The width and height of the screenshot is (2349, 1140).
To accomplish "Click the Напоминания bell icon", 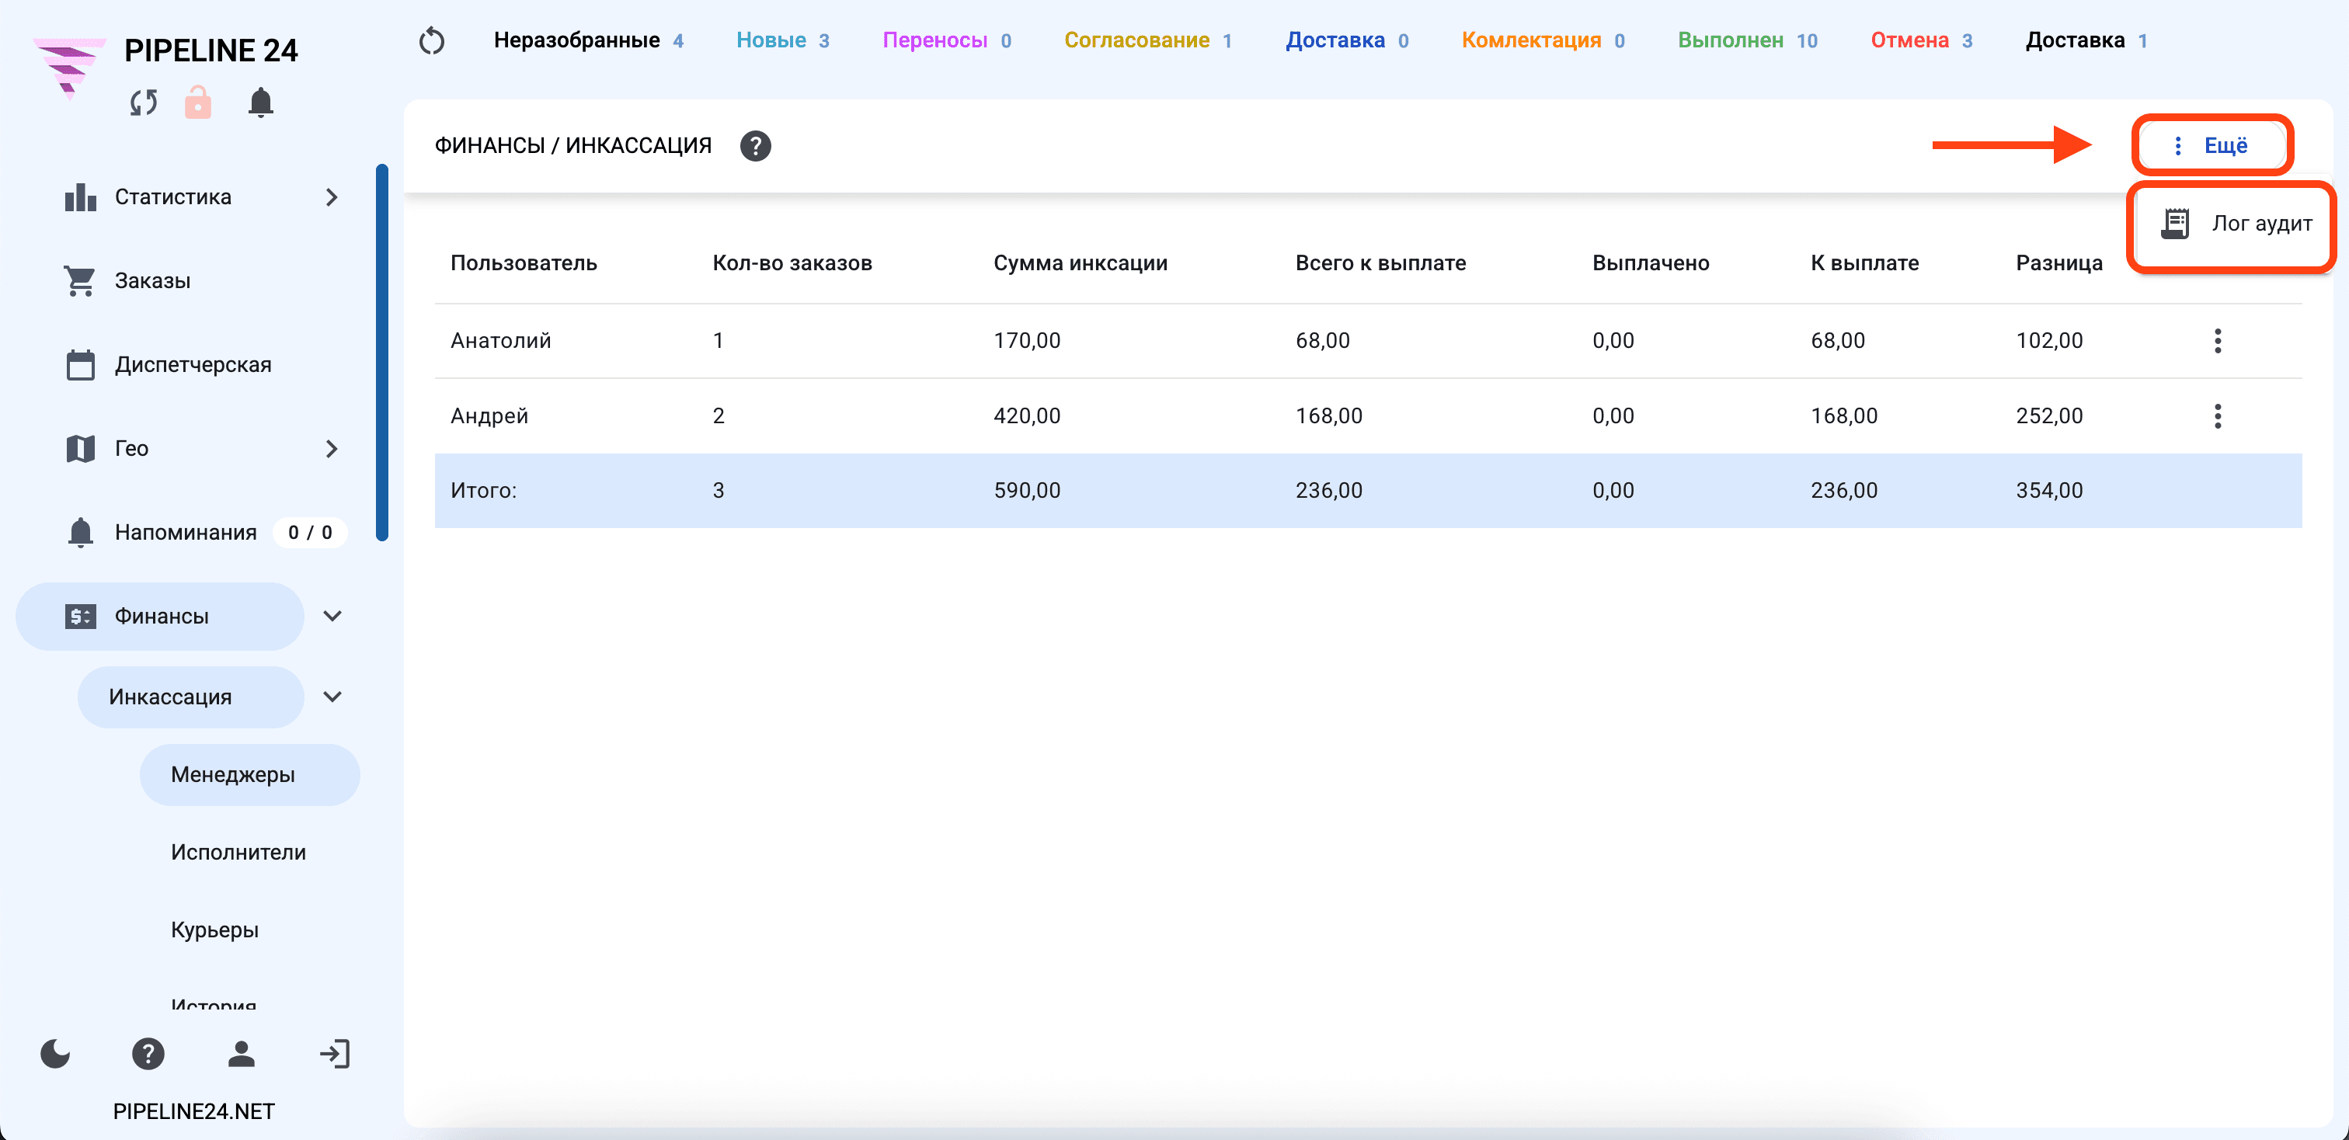I will [x=80, y=532].
